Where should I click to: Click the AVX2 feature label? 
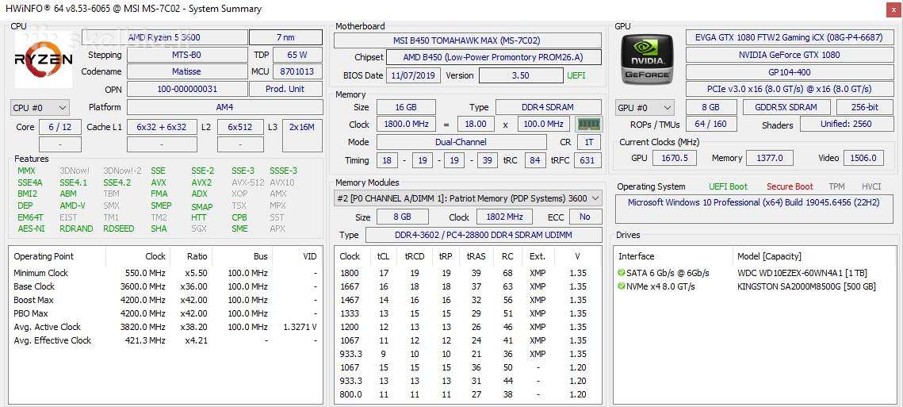point(201,182)
